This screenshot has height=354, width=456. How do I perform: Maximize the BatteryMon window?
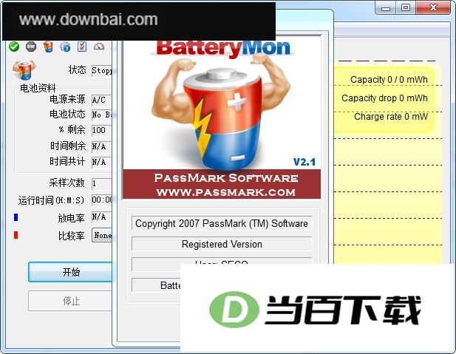(x=406, y=8)
